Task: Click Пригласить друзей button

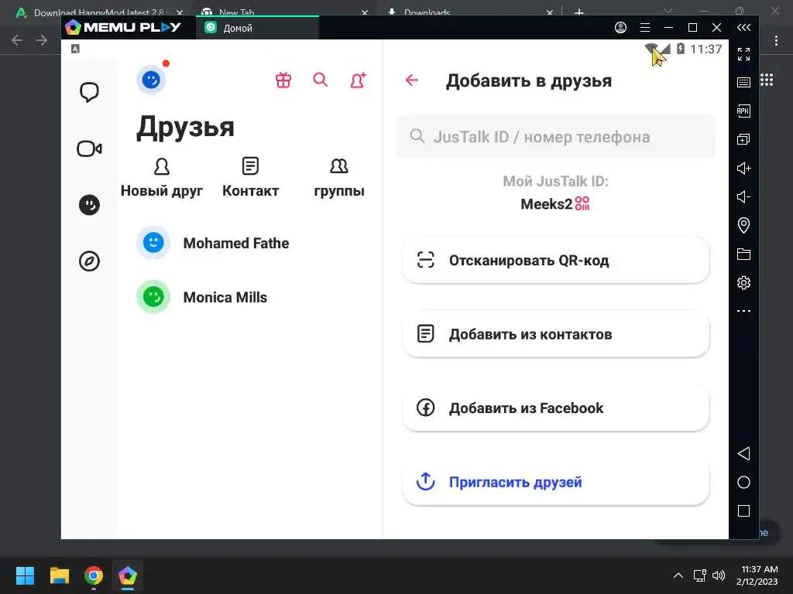Action: point(556,482)
